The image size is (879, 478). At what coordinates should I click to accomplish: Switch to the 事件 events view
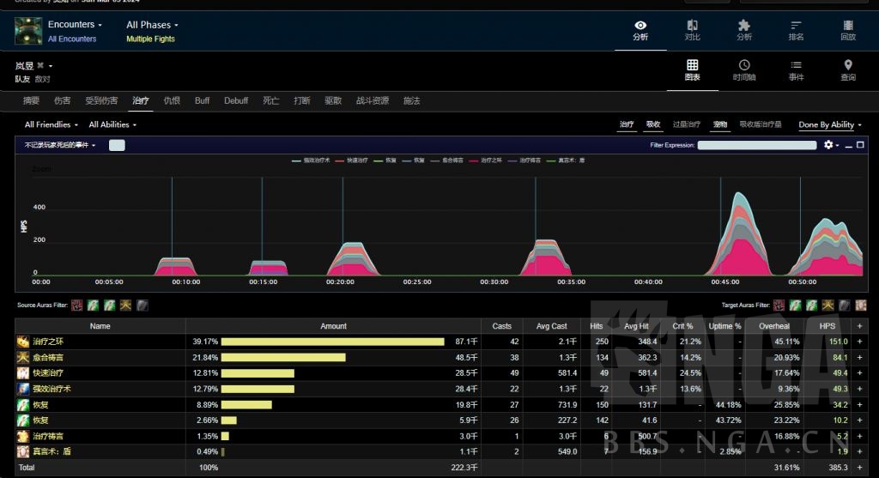pos(796,70)
